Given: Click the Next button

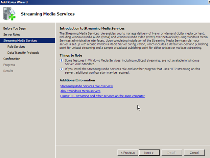Looking at the screenshot, I should coord(149,153).
